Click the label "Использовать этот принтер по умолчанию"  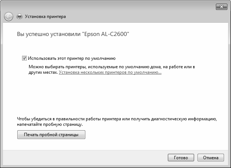72,58
